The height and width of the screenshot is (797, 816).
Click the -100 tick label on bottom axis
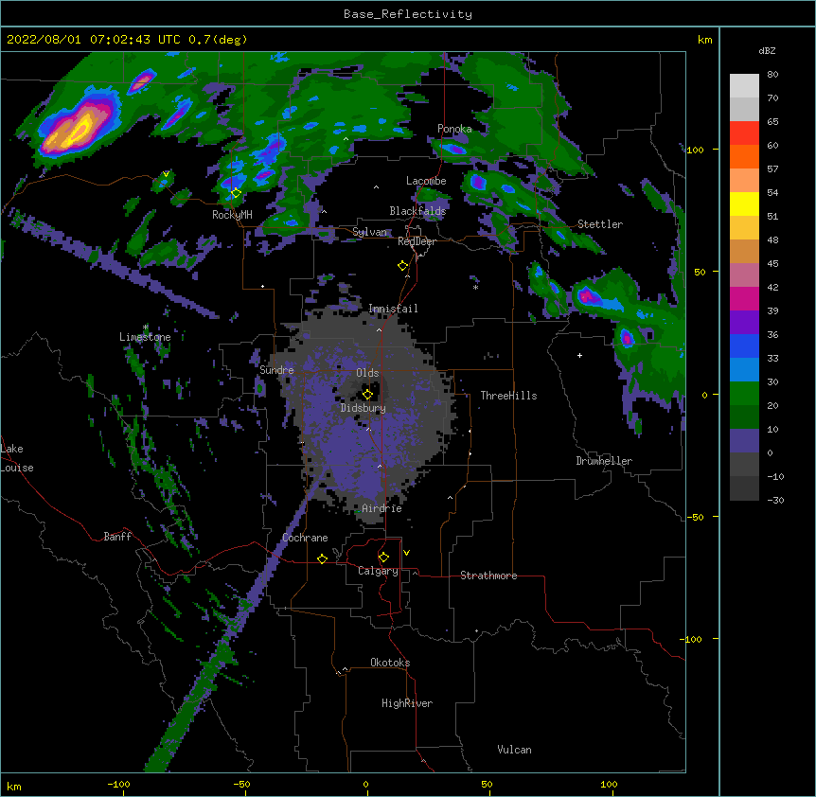click(118, 784)
